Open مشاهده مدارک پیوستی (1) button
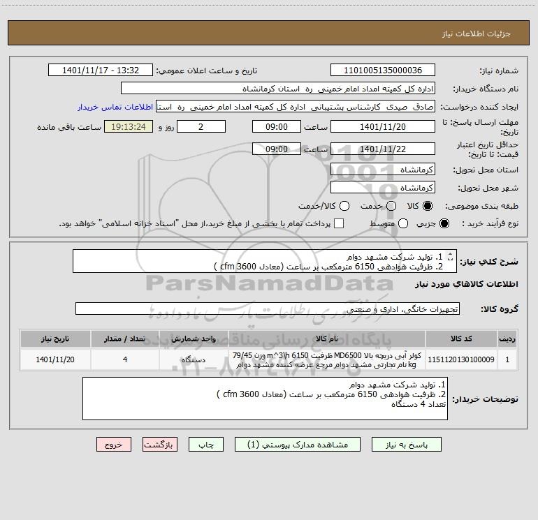This screenshot has width=538, height=520. (x=298, y=445)
